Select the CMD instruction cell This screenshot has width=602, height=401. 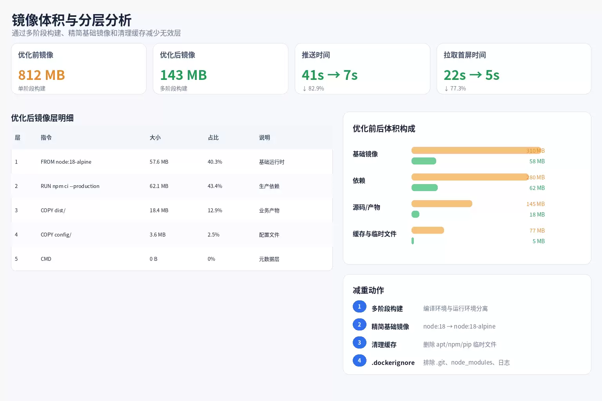point(46,259)
